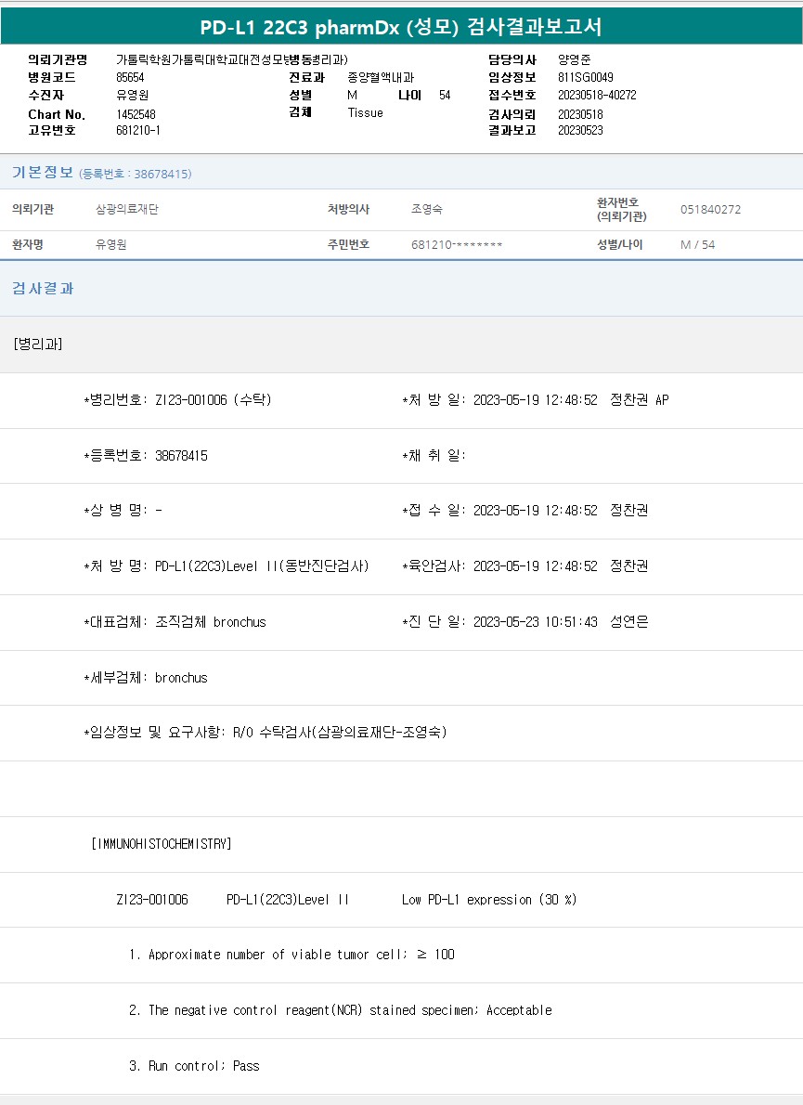Screen dimensions: 803x1105
Task: Select the 기본정보 section header
Action: [x=43, y=173]
